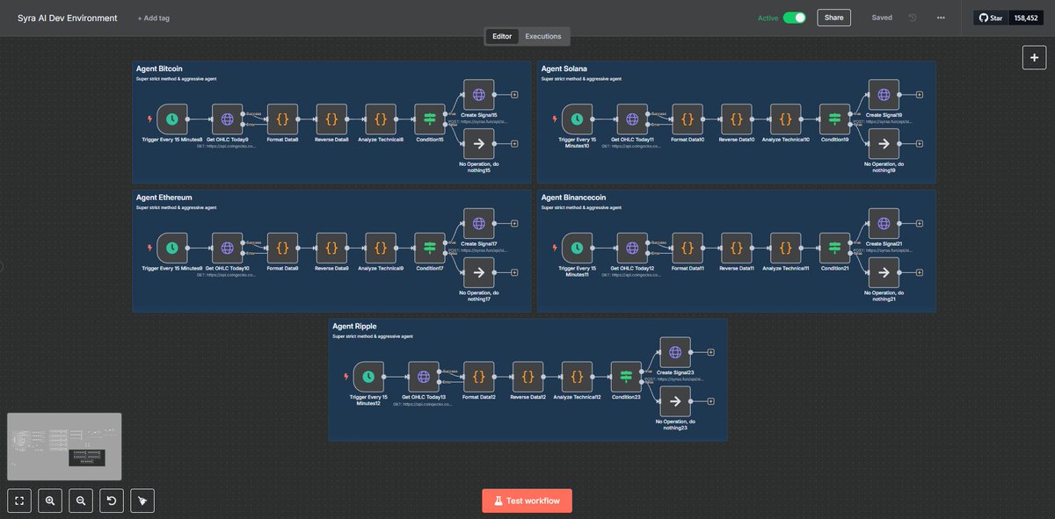Open the Condition17 node
This screenshot has width=1055, height=519.
pos(430,248)
